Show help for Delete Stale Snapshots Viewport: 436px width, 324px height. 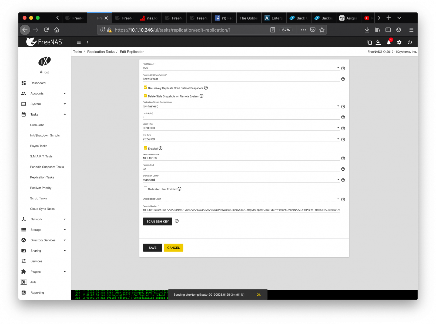[x=201, y=96]
